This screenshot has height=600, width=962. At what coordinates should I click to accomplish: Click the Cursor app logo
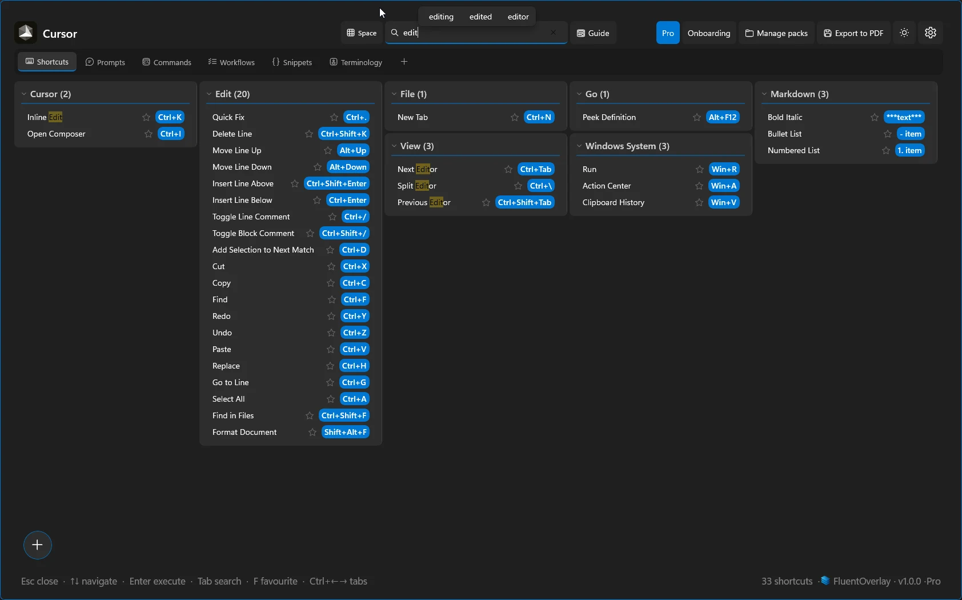(x=25, y=32)
